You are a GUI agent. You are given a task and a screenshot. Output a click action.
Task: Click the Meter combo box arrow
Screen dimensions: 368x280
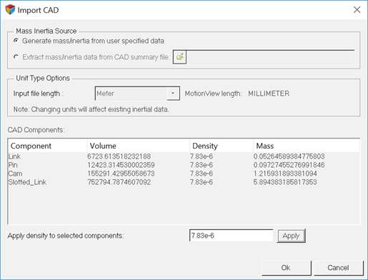click(x=173, y=94)
